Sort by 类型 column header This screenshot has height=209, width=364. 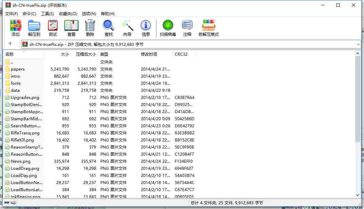point(119,54)
